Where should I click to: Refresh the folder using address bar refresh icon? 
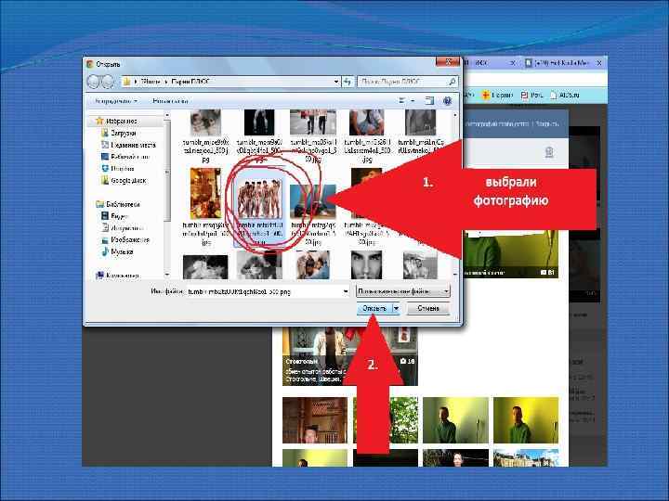click(x=348, y=81)
